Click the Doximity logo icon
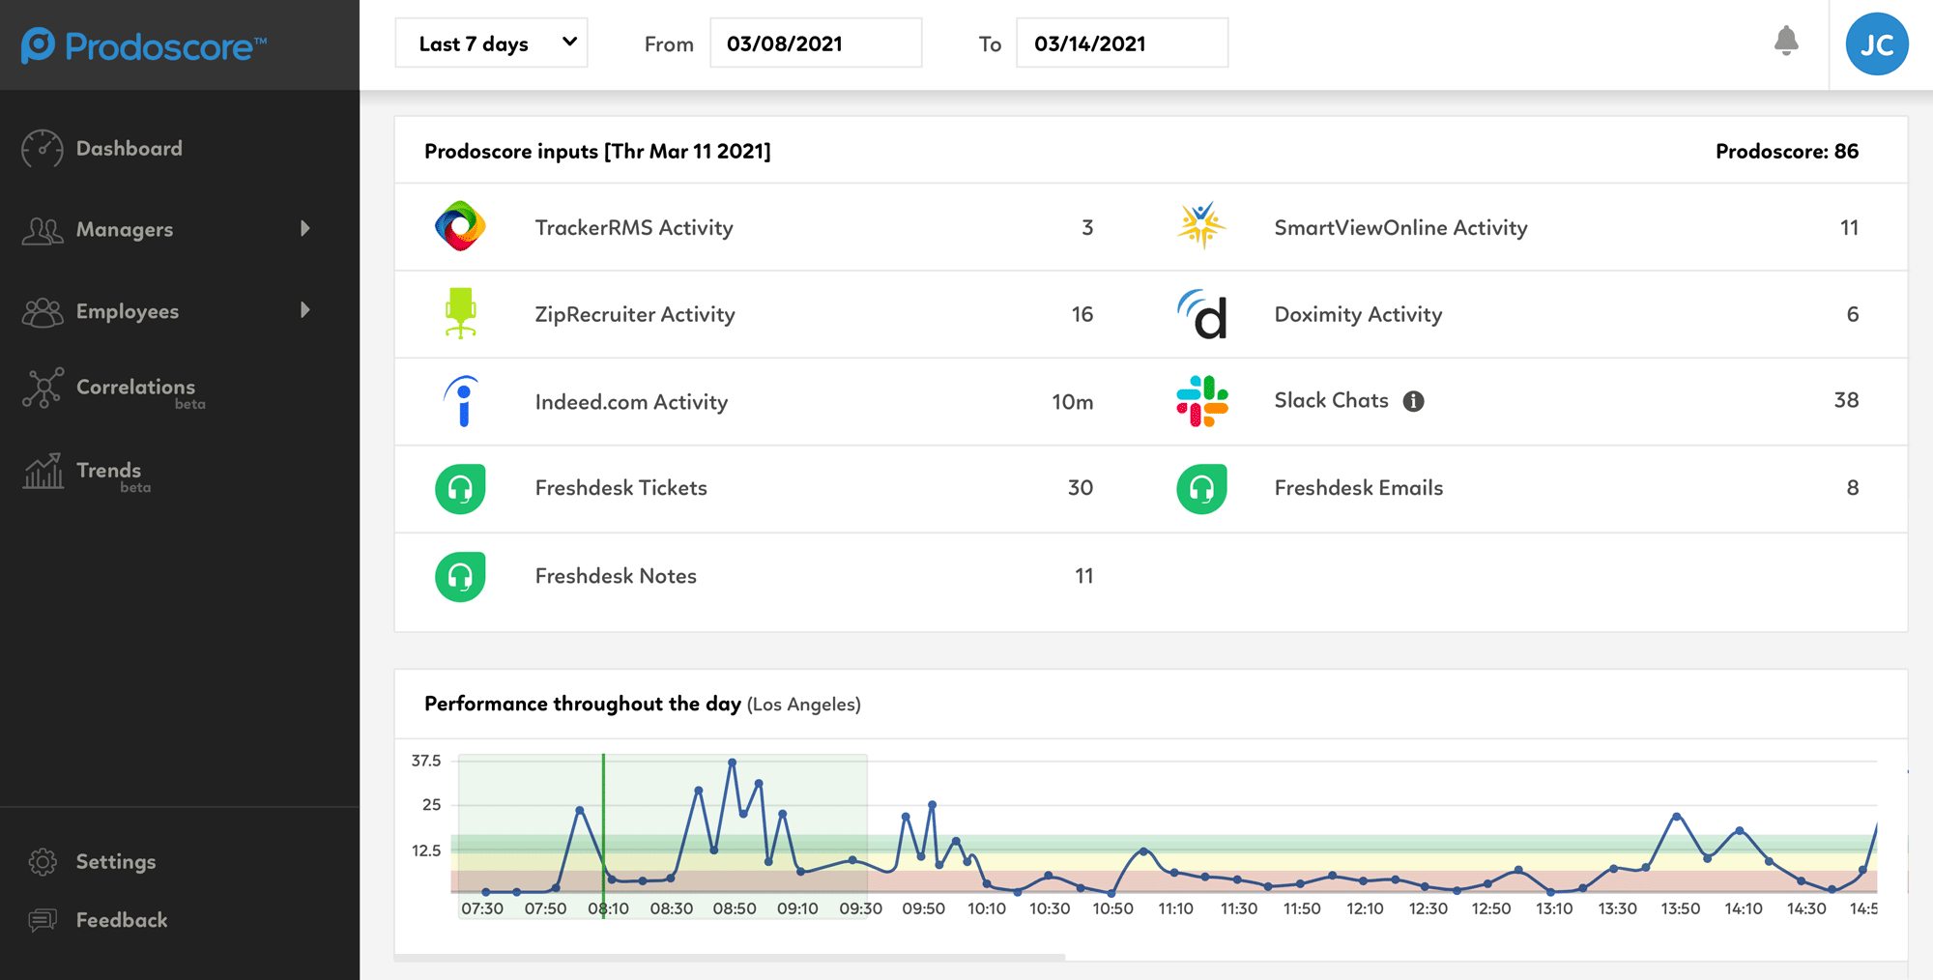Viewport: 1933px width, 980px height. pos(1201,314)
